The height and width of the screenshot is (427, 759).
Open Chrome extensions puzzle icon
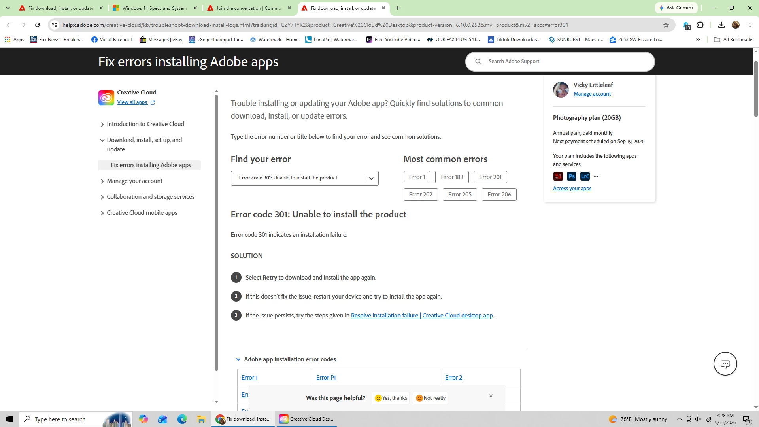[700, 25]
